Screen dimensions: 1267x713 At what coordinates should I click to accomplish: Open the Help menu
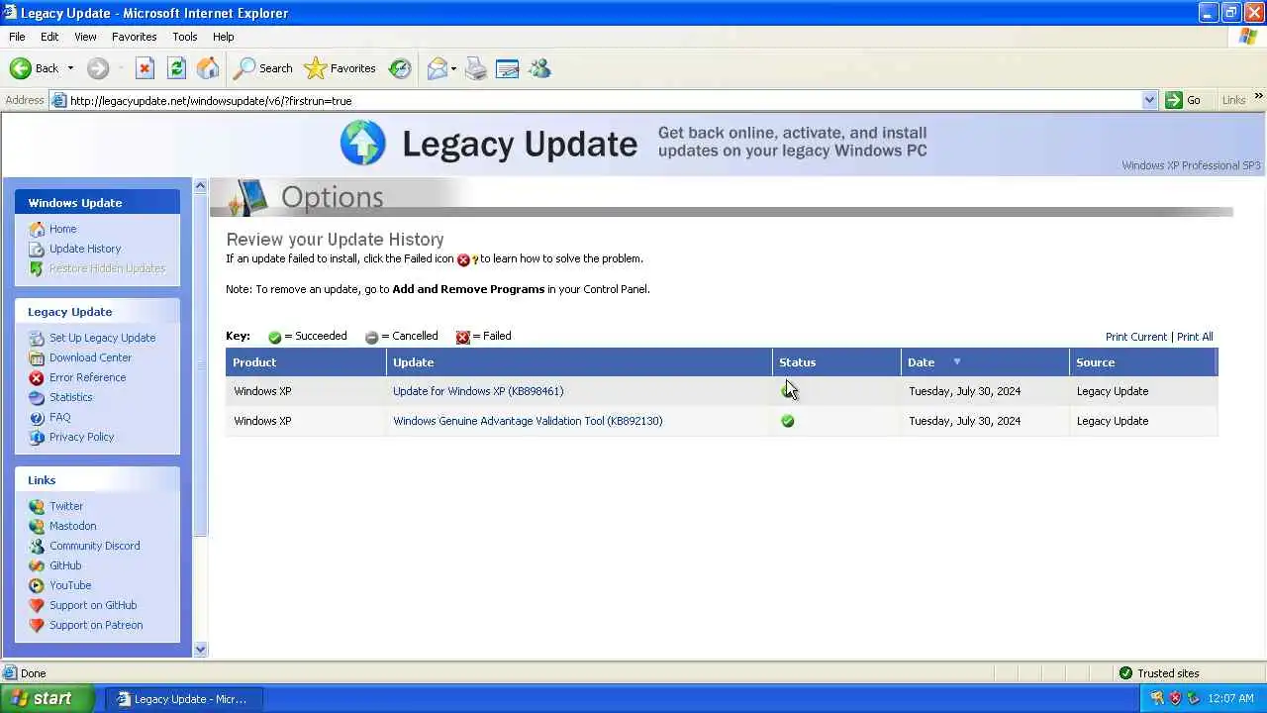[x=223, y=37]
